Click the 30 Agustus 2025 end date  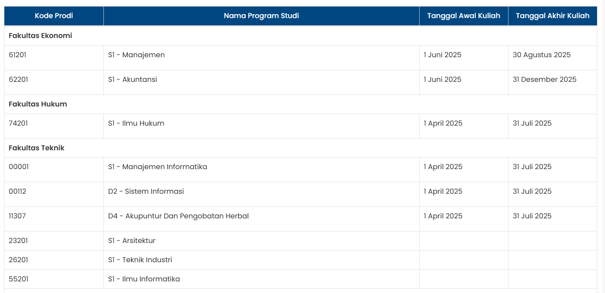click(541, 55)
